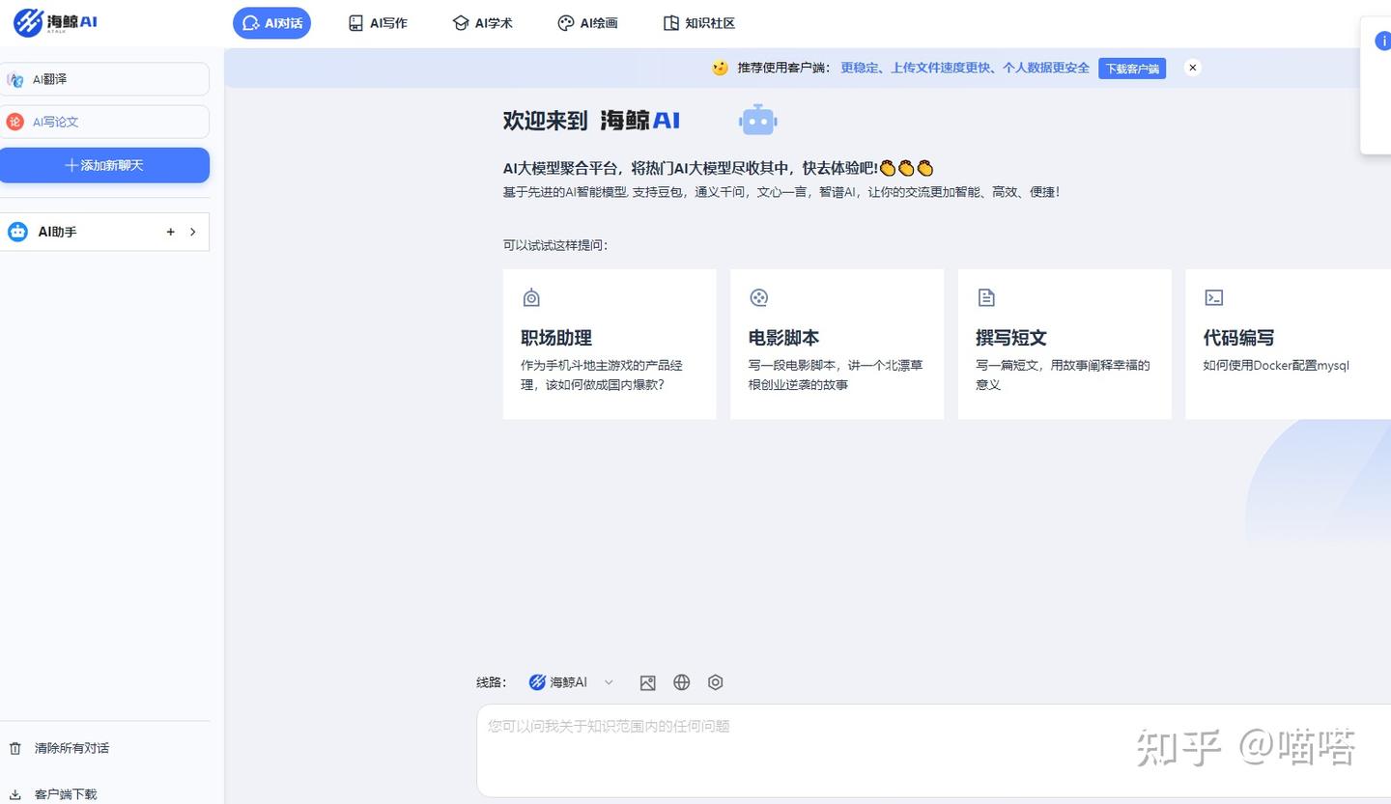Image resolution: width=1391 pixels, height=804 pixels.
Task: Click the graduation cap AI学术 icon
Action: [461, 23]
